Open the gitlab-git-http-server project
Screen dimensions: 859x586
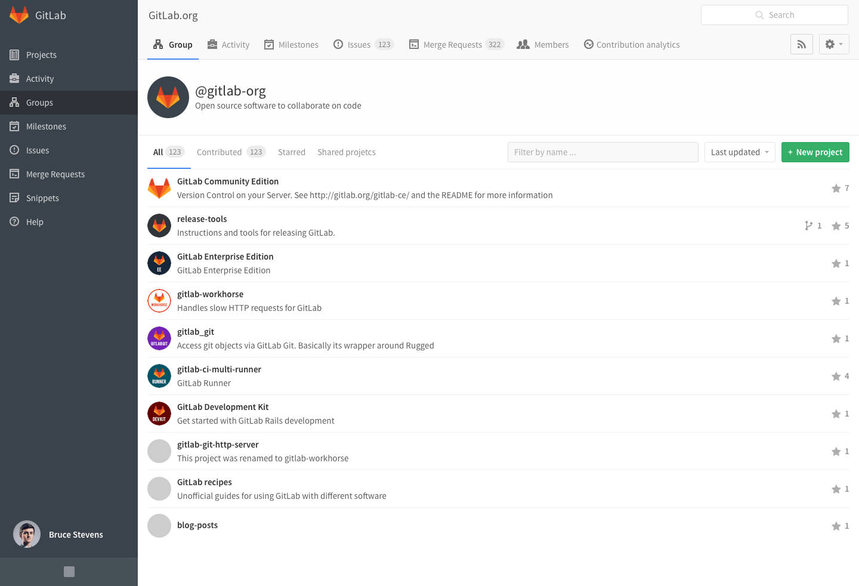[218, 445]
